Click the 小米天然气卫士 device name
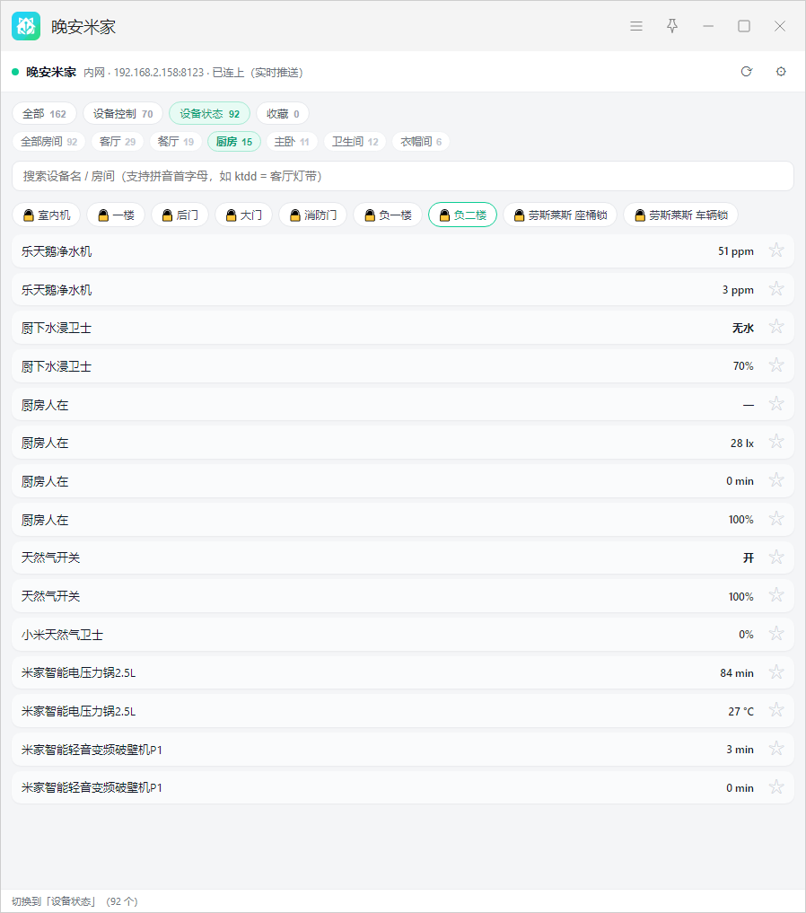Viewport: 806px width, 913px height. click(62, 635)
